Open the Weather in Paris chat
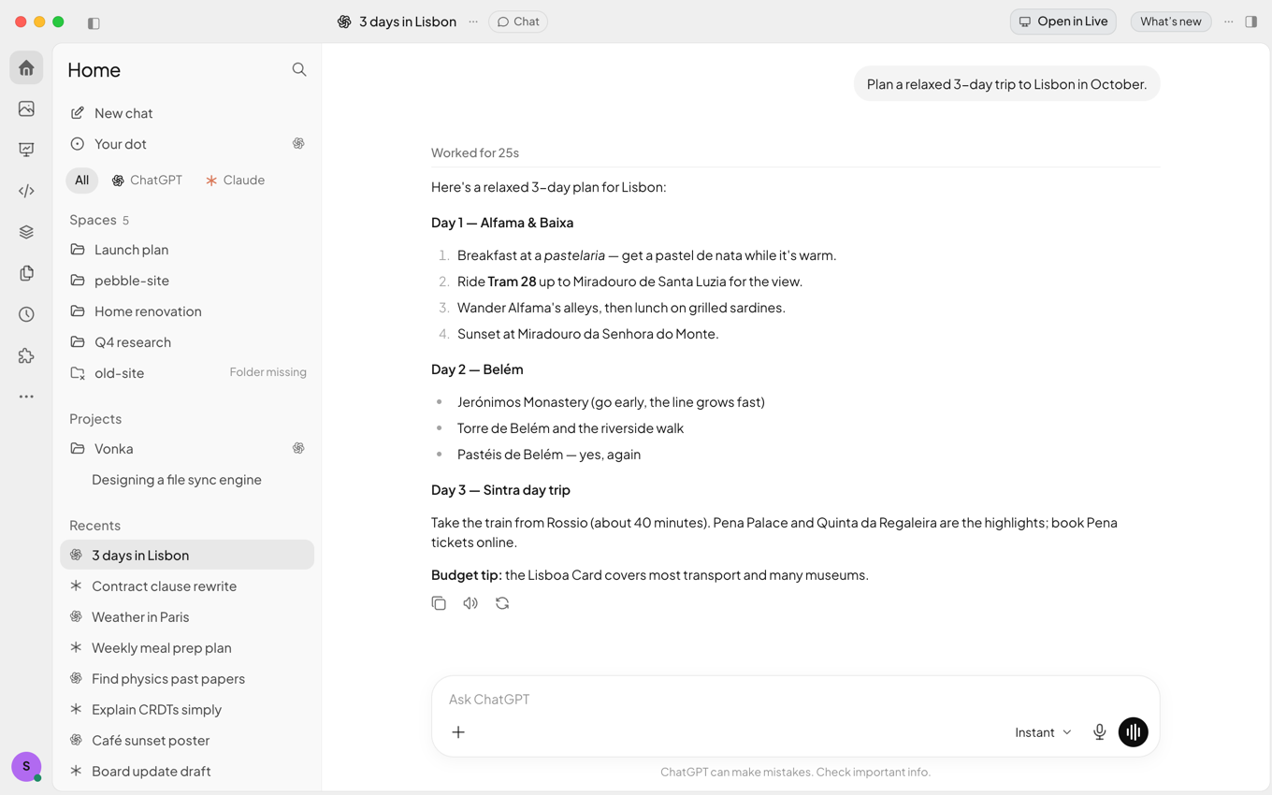Screen dimensions: 1272x795 coord(187,617)
